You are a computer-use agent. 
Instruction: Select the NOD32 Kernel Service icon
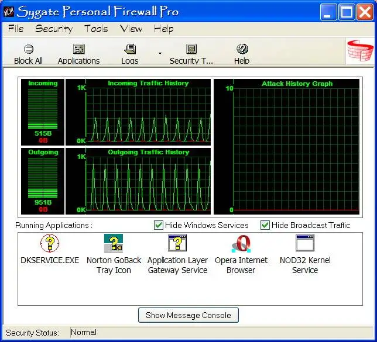(x=305, y=243)
